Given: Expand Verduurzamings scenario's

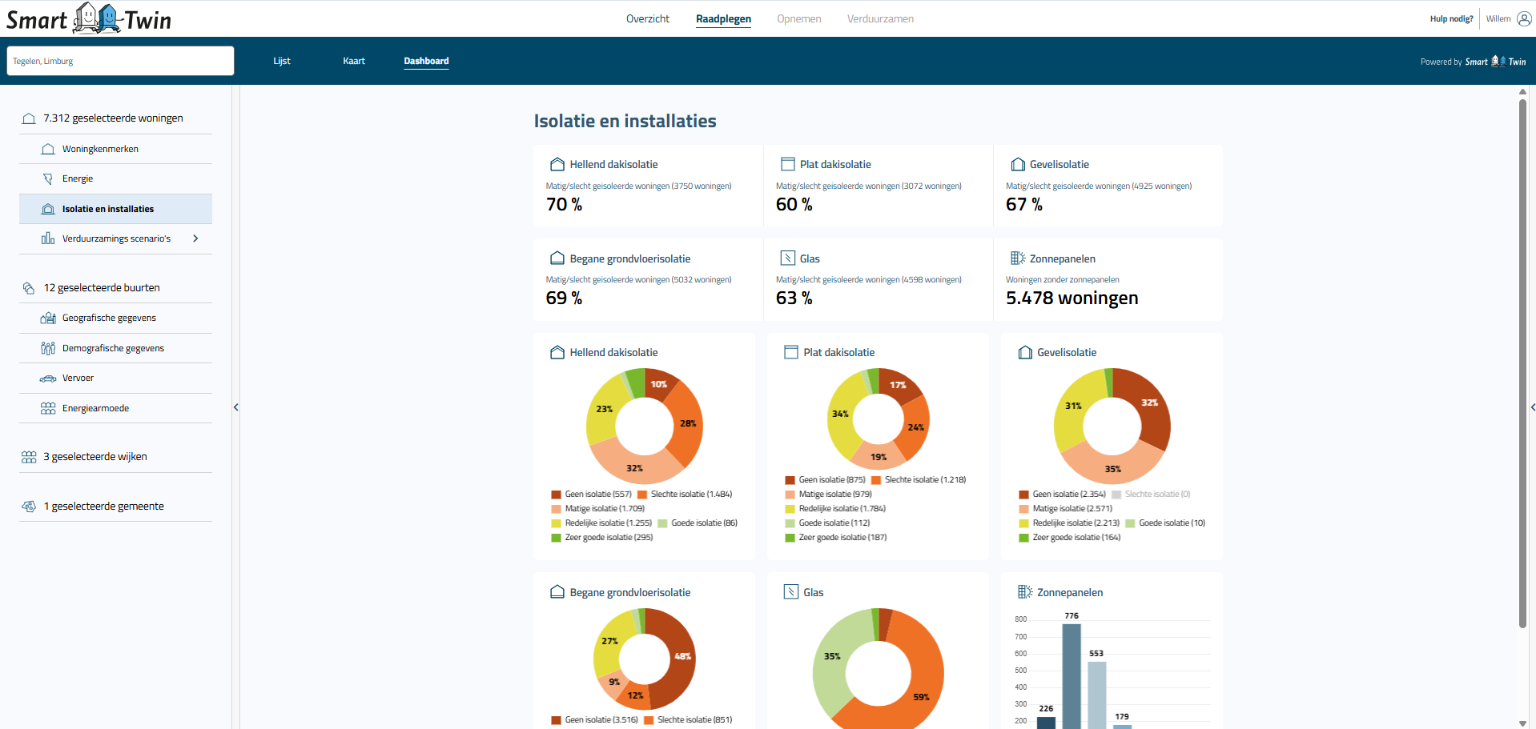Looking at the screenshot, I should coord(197,238).
